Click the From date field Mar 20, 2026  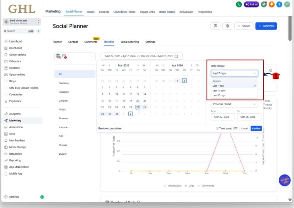223,117
